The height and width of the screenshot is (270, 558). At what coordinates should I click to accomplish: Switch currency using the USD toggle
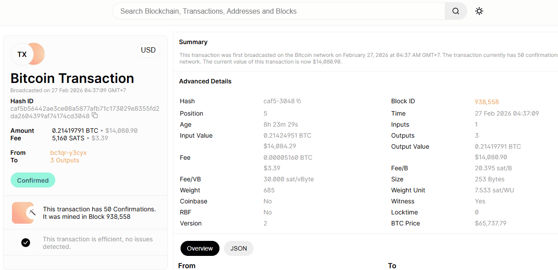pos(148,50)
